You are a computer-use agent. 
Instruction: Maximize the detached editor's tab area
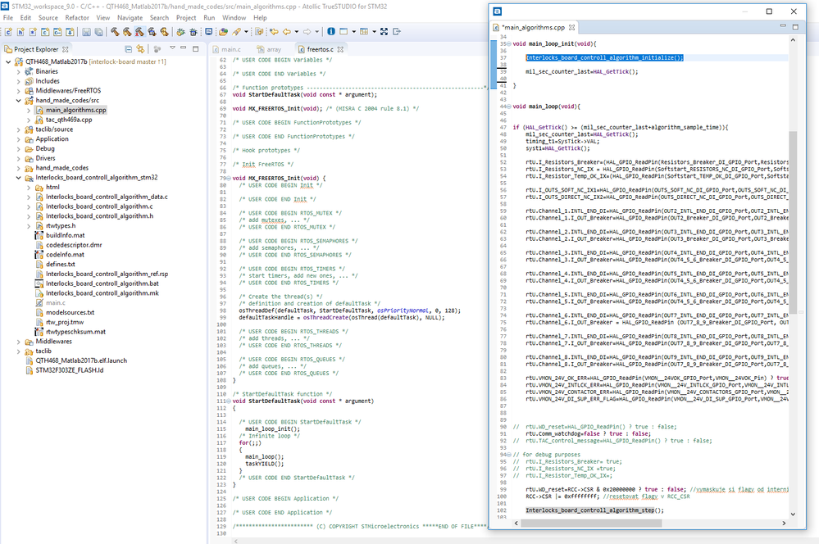pyautogui.click(x=795, y=26)
